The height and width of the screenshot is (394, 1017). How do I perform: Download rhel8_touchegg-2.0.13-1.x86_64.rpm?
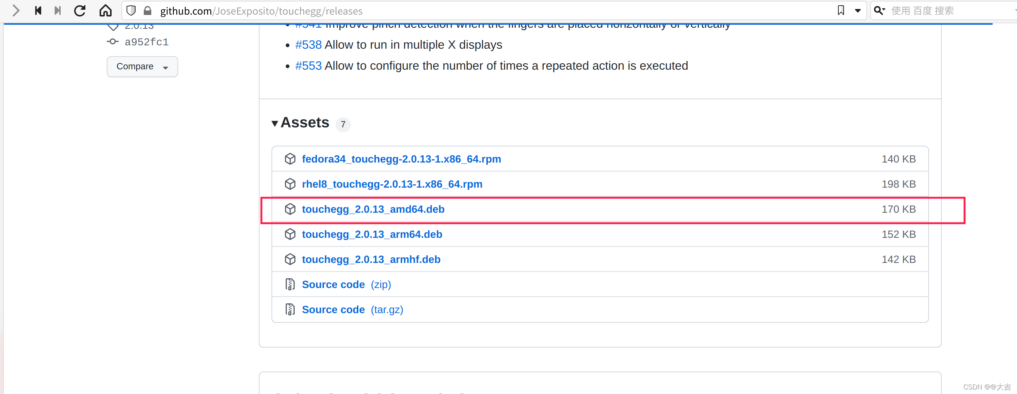(x=392, y=184)
